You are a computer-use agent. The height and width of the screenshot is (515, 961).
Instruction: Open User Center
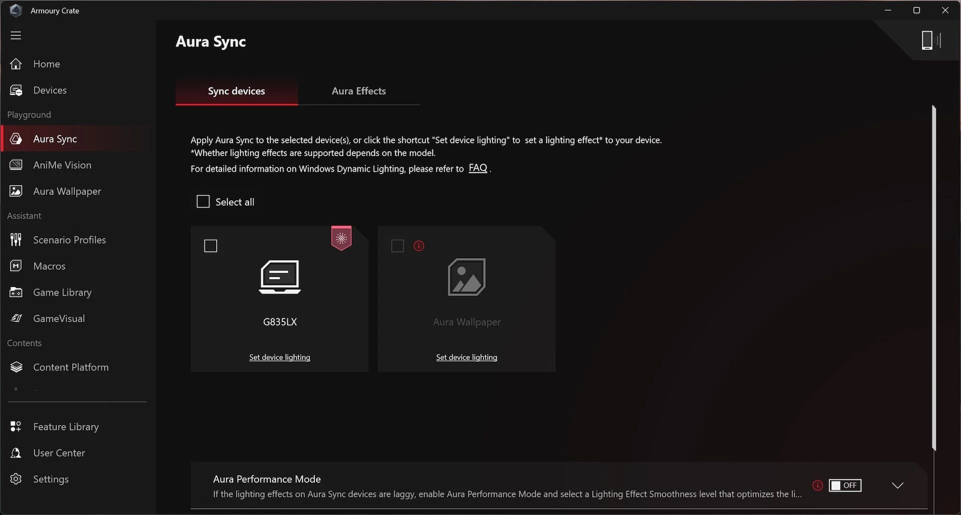[78, 453]
